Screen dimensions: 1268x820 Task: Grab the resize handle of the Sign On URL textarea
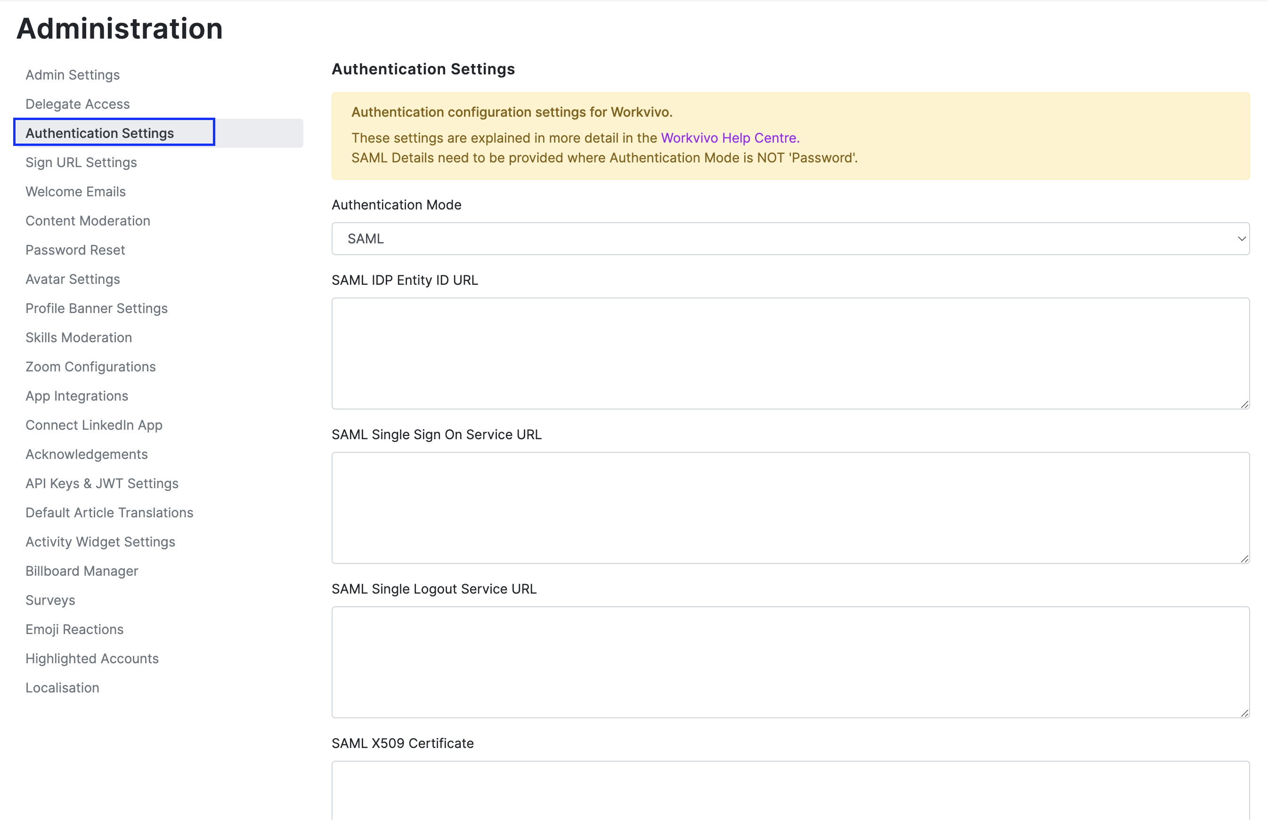(1244, 559)
